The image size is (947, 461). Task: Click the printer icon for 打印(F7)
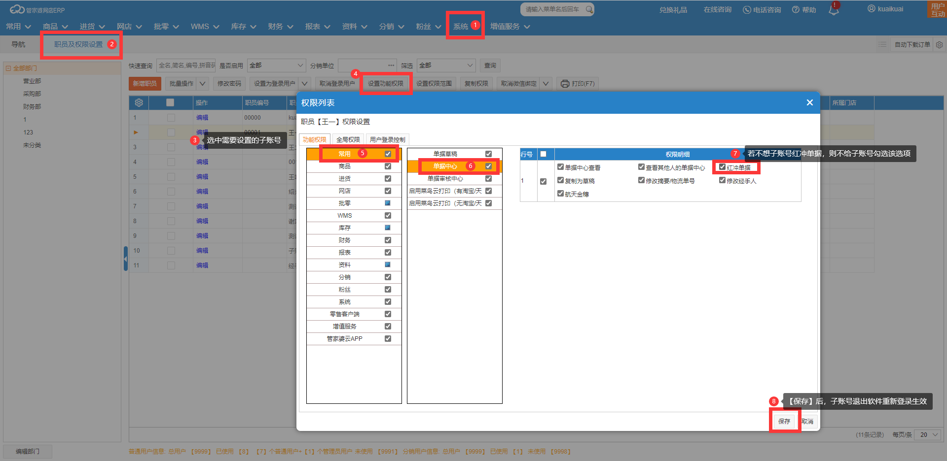coord(565,84)
